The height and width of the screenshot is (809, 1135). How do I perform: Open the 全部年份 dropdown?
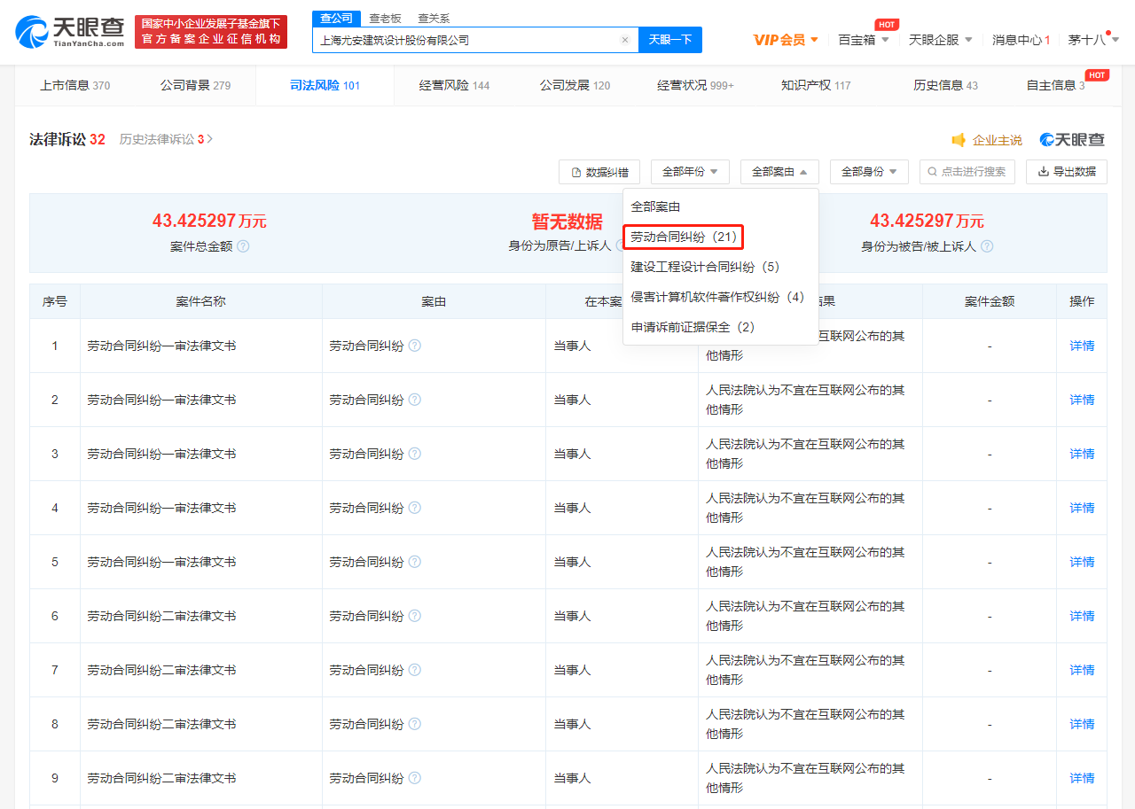tap(690, 172)
